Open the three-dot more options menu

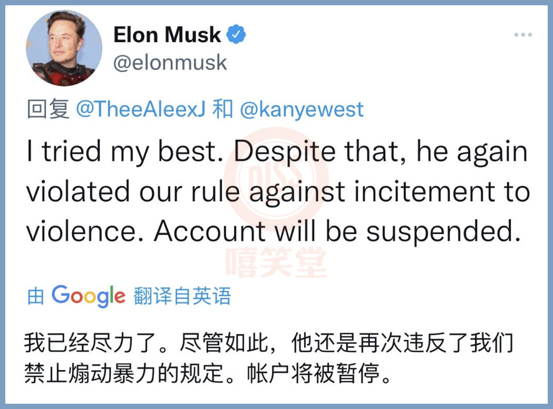tap(523, 35)
